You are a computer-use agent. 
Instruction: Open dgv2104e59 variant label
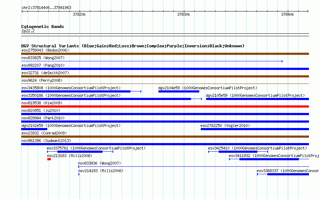pyautogui.click(x=208, y=88)
